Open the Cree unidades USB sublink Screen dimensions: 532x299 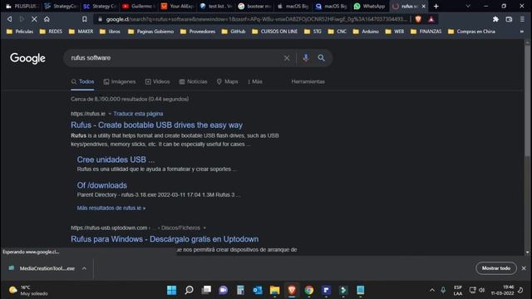point(116,159)
